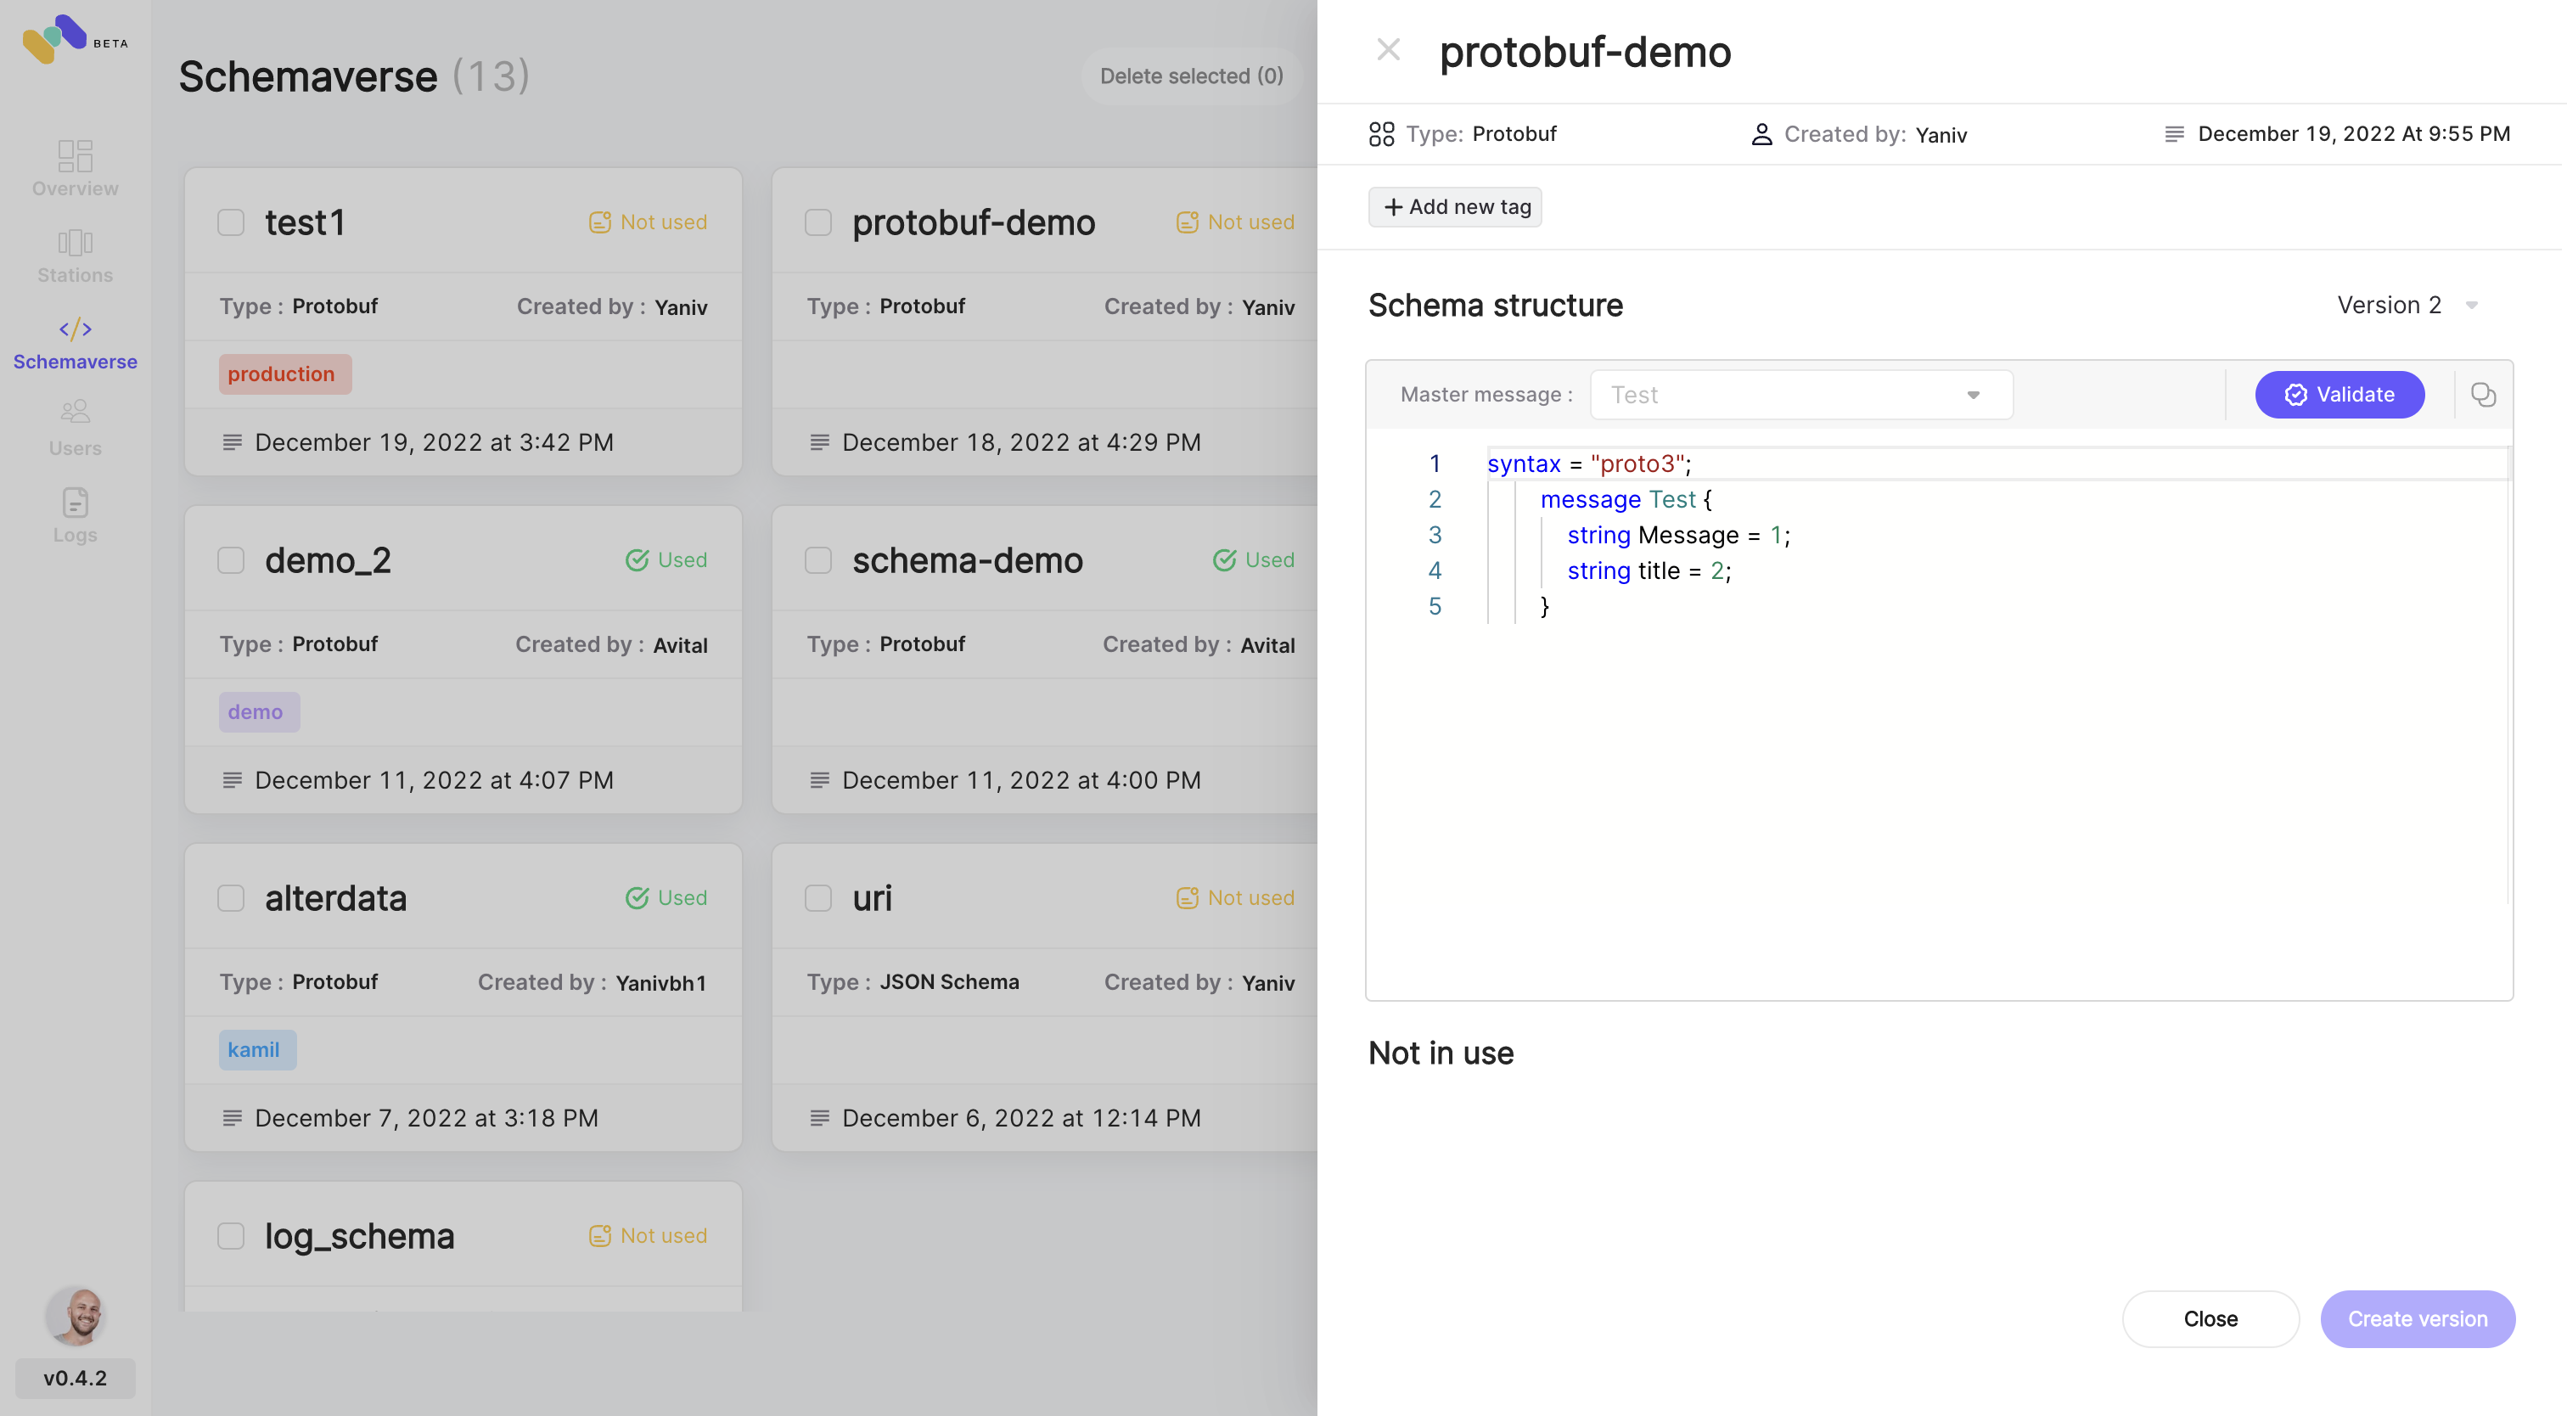This screenshot has width=2567, height=1416.
Task: Click the v0.4.2 version label
Action: point(75,1378)
